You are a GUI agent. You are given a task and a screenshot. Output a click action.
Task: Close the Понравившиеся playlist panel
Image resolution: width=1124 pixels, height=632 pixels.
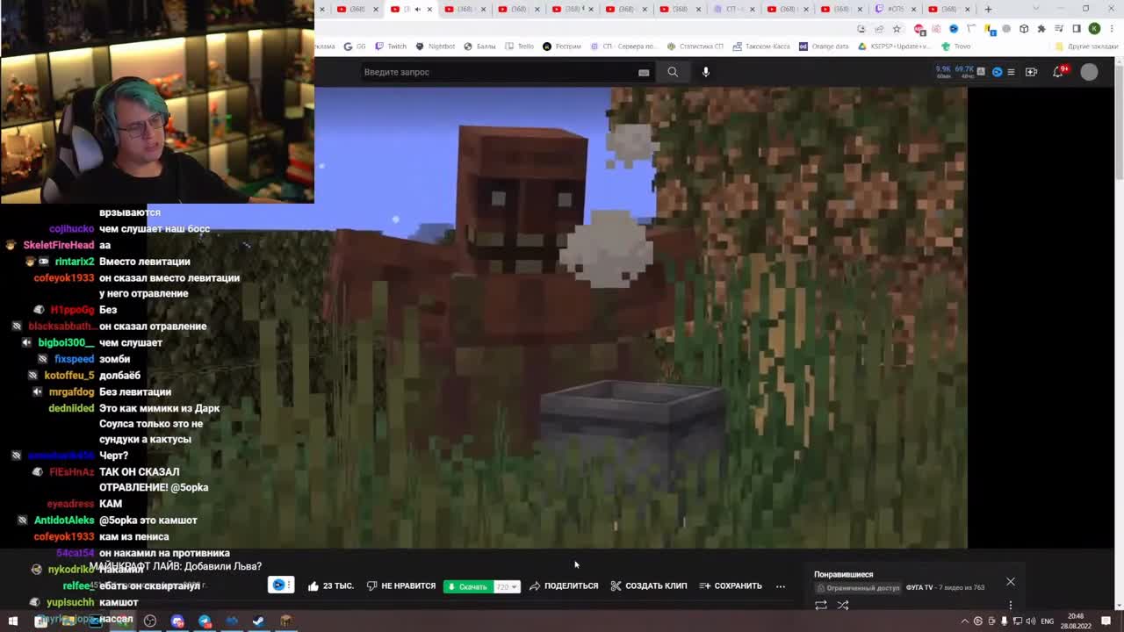click(x=1011, y=582)
